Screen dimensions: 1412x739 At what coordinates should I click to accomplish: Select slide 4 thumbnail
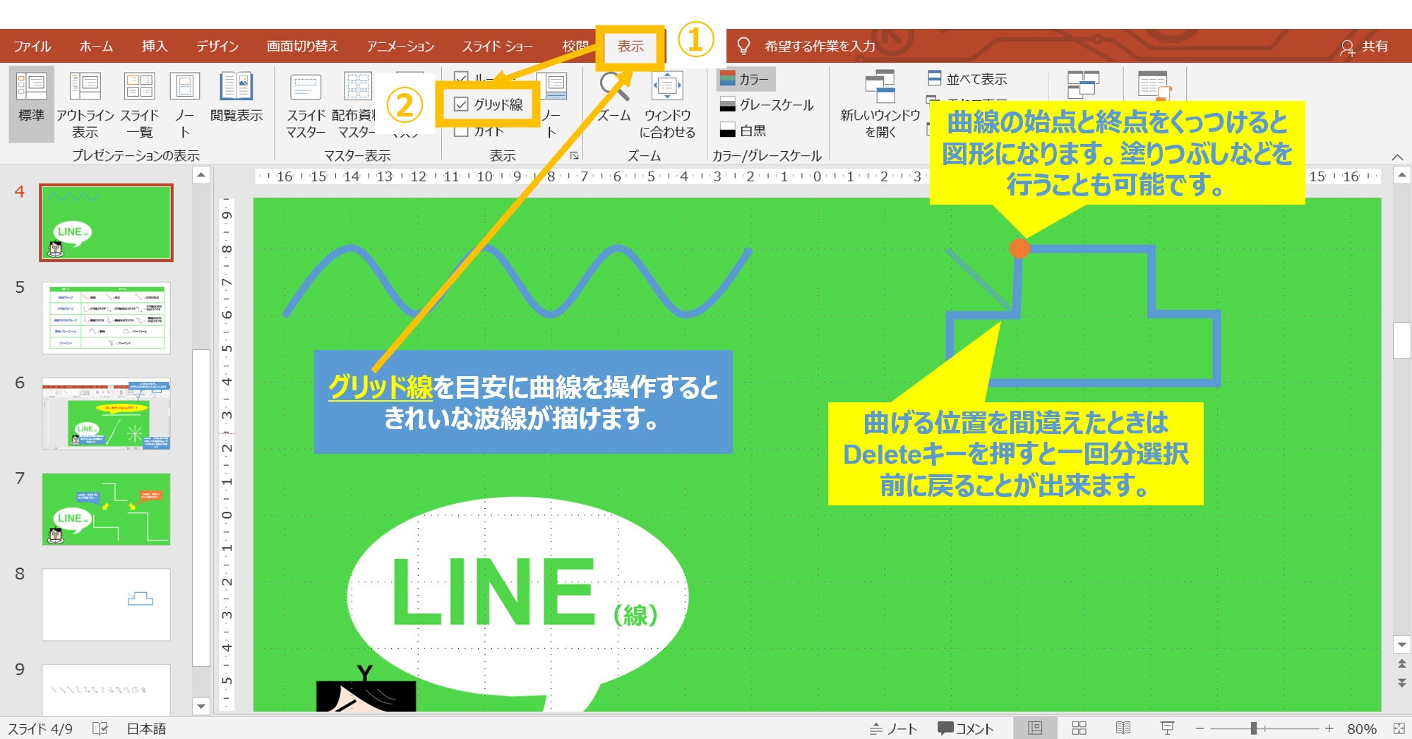pos(106,223)
